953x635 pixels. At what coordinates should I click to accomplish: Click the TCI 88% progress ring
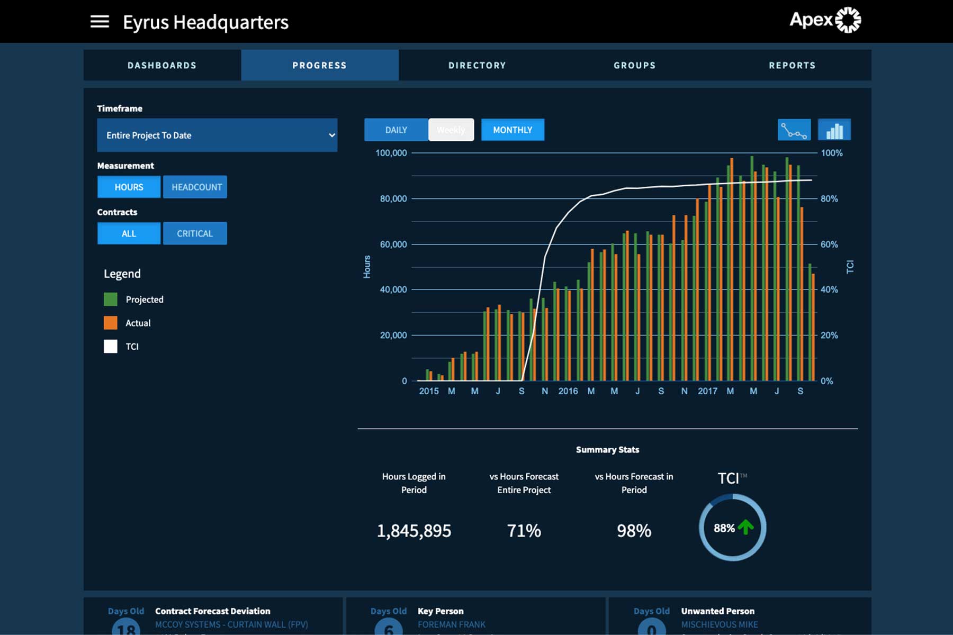point(732,528)
